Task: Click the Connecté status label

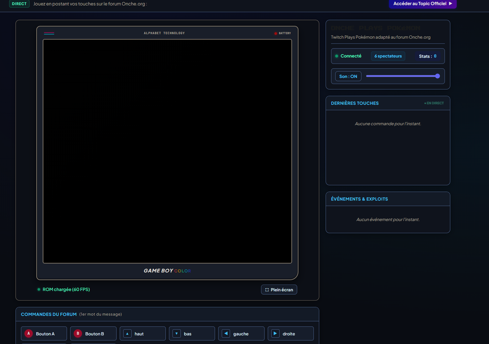Action: [x=351, y=56]
